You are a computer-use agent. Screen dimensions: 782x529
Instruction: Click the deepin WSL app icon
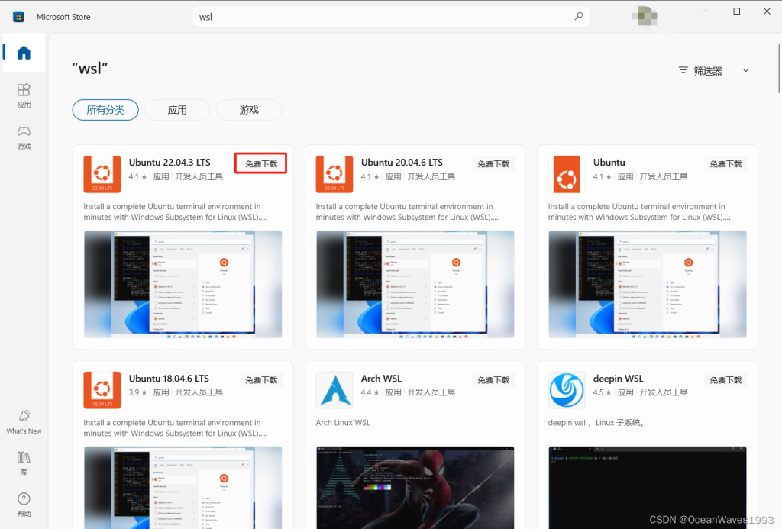(x=567, y=390)
